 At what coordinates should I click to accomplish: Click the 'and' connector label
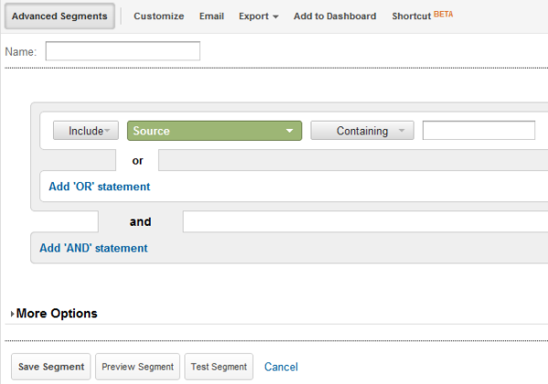[140, 221]
